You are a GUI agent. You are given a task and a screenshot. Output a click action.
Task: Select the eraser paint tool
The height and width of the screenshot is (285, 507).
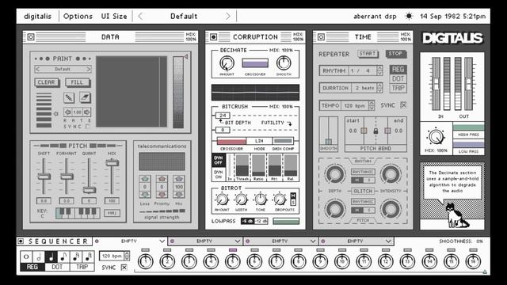pyautogui.click(x=85, y=97)
